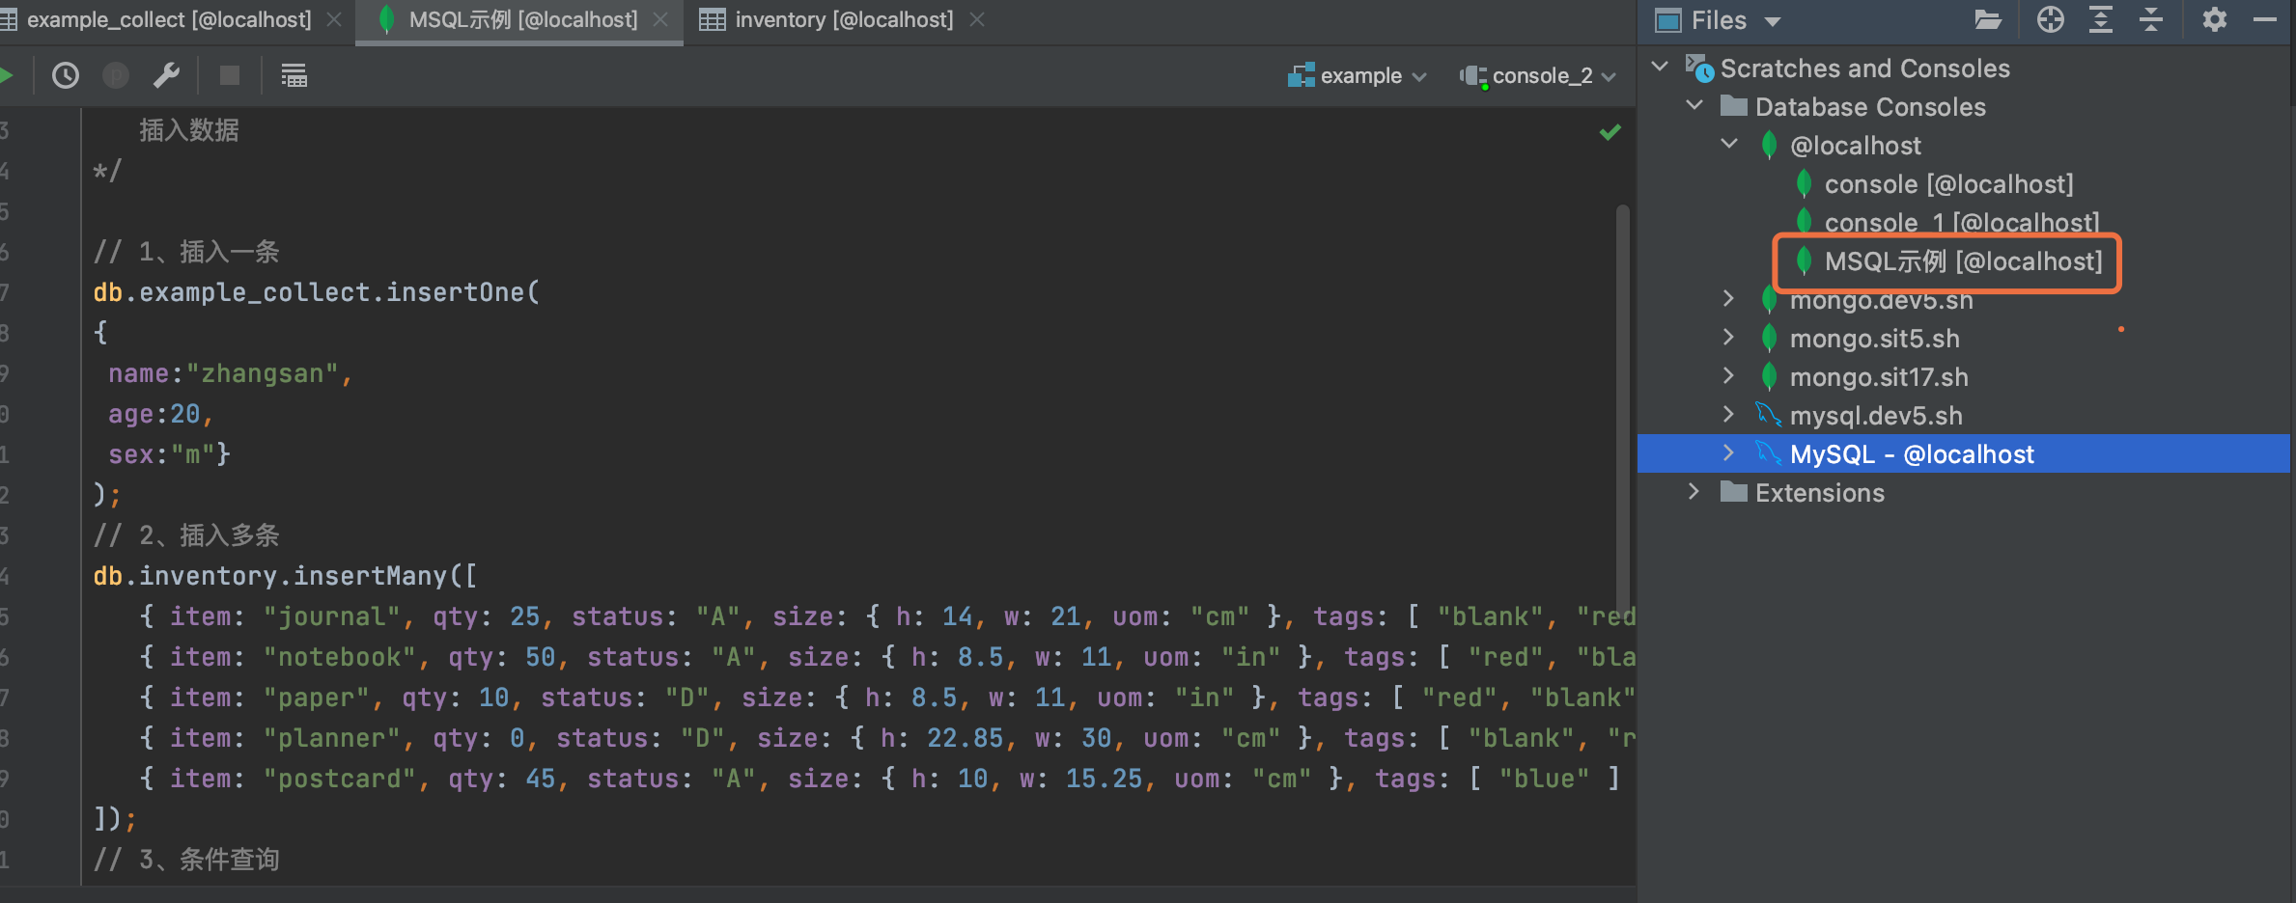The image size is (2296, 903).
Task: Open Files panel settings gear
Action: [2215, 19]
